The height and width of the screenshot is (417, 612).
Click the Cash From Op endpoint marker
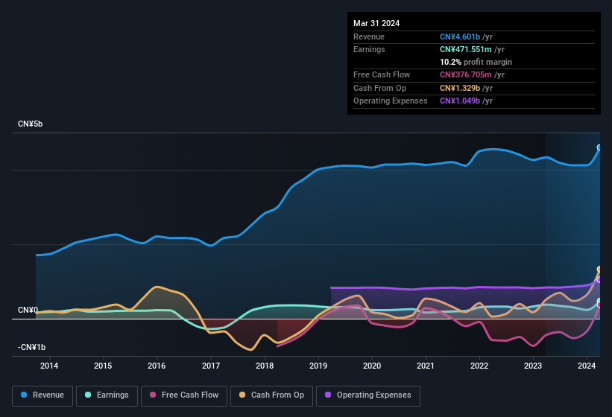[599, 270]
